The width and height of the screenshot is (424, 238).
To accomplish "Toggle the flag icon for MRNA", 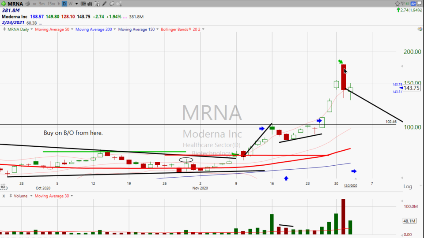I will coord(403,4).
